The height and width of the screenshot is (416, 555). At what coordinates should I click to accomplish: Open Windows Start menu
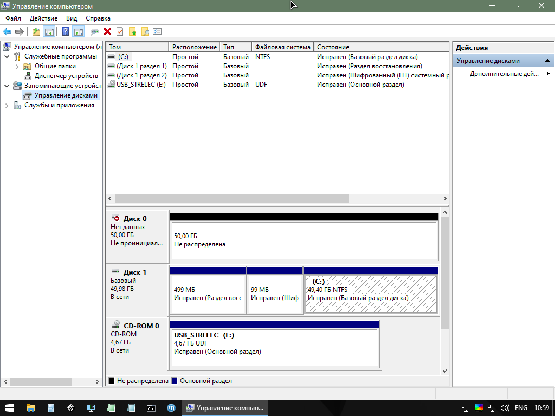(10, 408)
